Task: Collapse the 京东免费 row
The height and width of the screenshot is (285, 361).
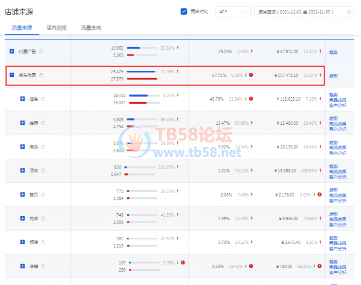Action: click(x=12, y=75)
